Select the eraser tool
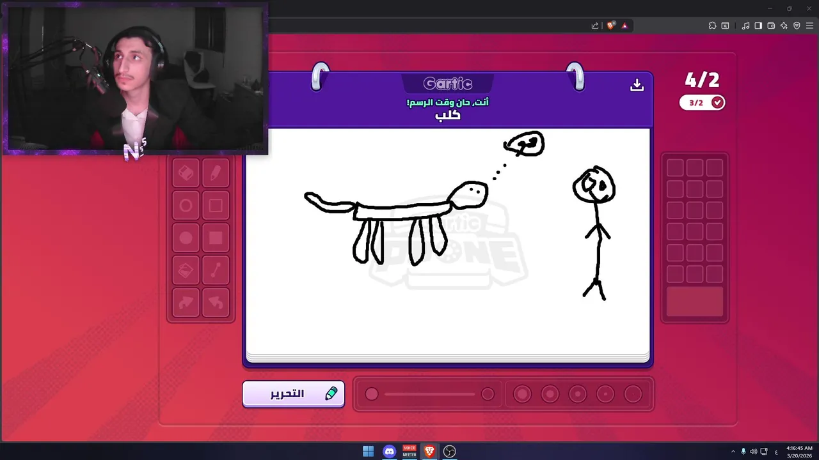The height and width of the screenshot is (460, 819). coord(186,173)
